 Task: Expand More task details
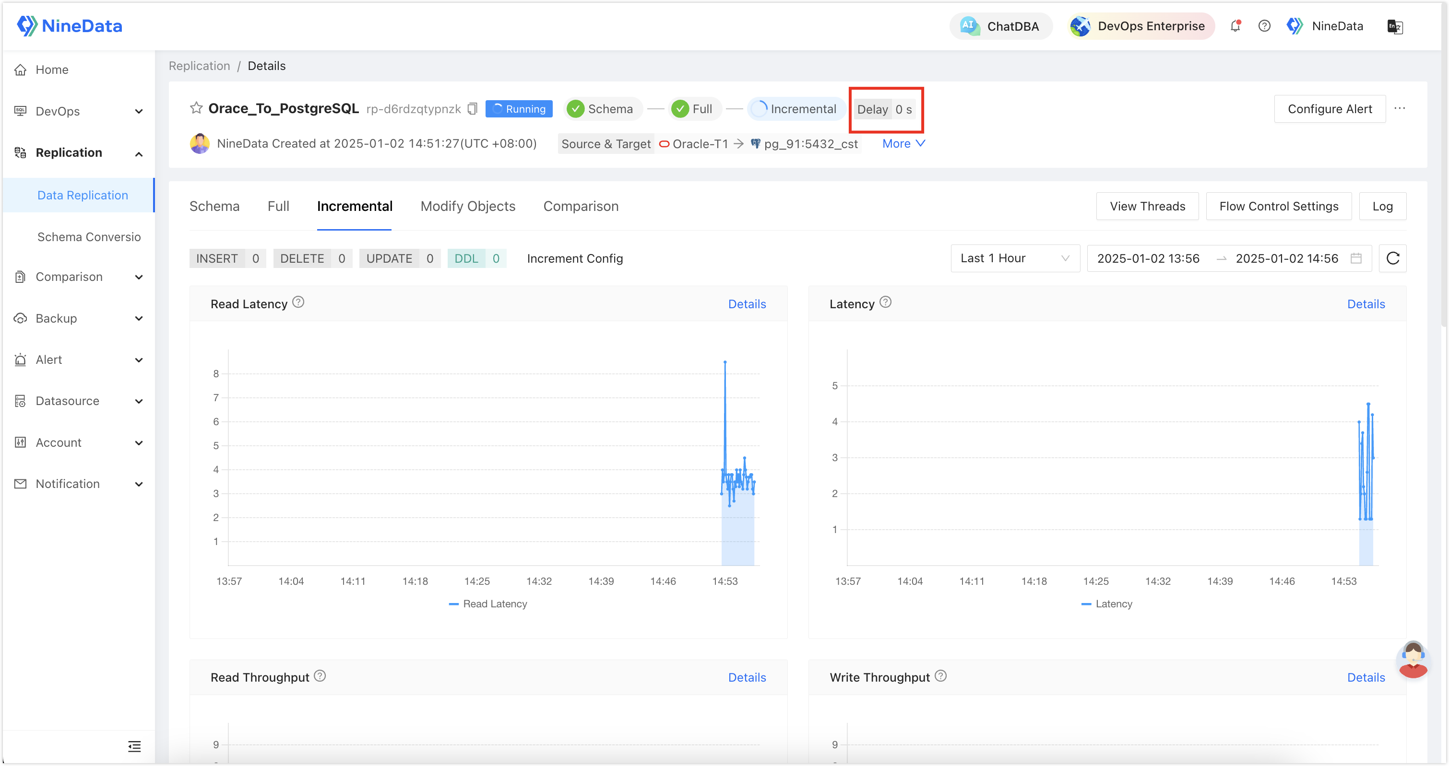[903, 143]
